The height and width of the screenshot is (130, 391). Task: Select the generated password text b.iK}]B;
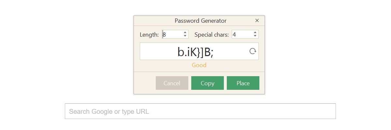[x=195, y=52]
